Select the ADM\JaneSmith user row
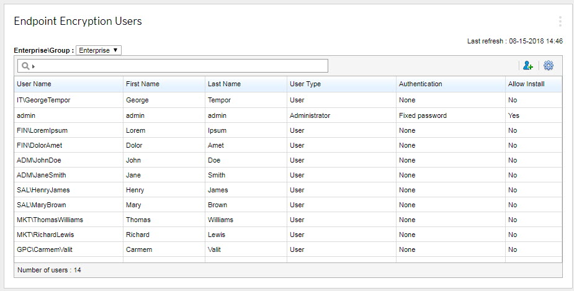 pyautogui.click(x=41, y=175)
